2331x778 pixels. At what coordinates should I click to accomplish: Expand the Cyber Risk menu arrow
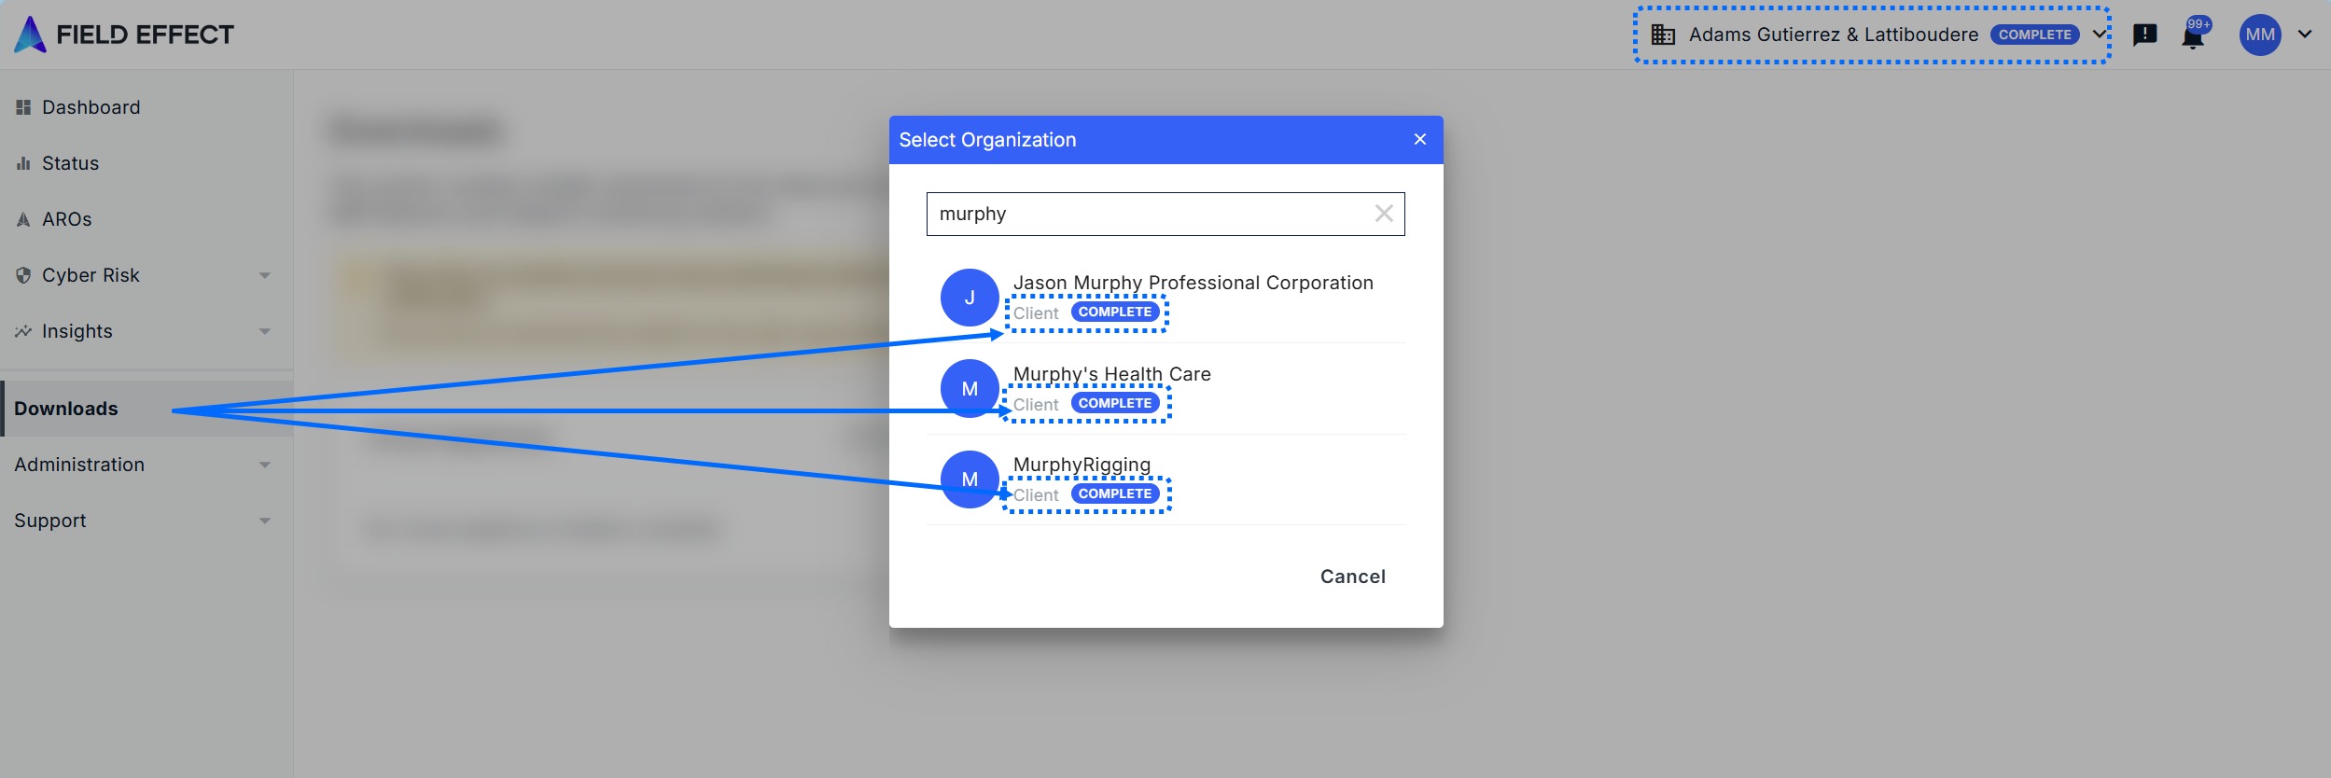pyautogui.click(x=265, y=275)
